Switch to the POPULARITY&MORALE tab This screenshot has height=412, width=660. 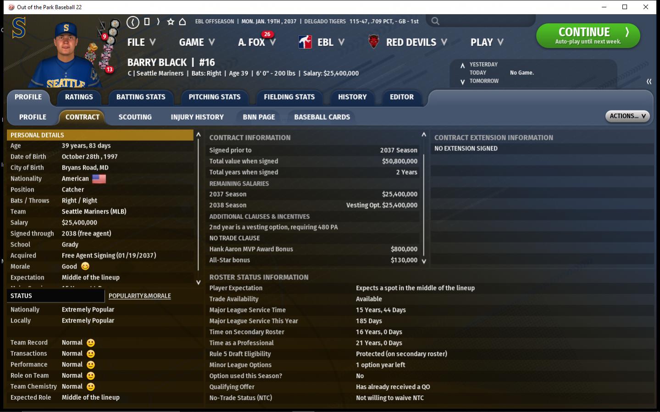140,296
